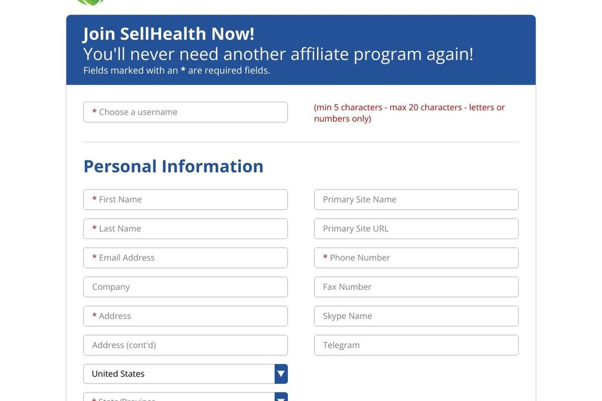The height and width of the screenshot is (401, 602).
Task: Select the required Address field
Action: coord(186,316)
